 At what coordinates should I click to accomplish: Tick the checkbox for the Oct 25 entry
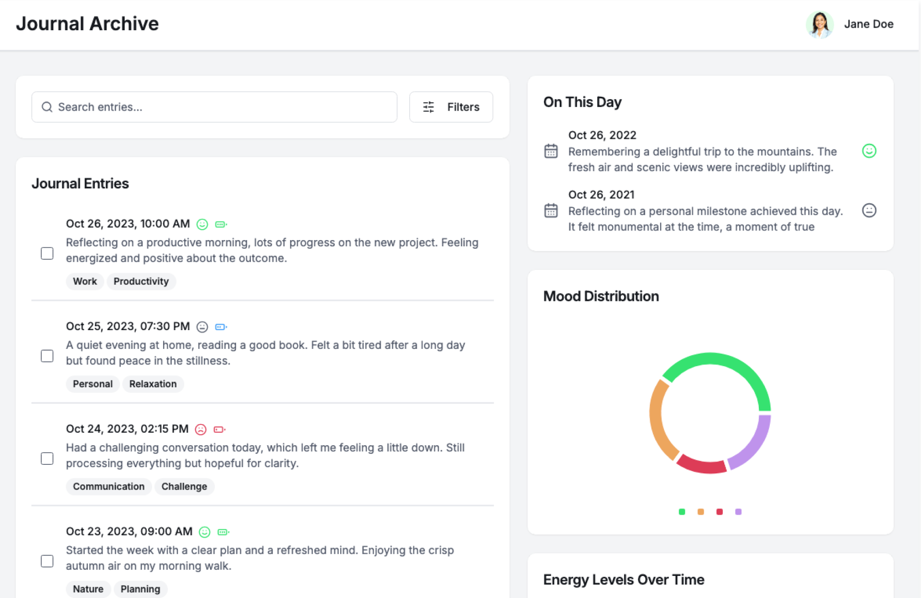coord(47,356)
